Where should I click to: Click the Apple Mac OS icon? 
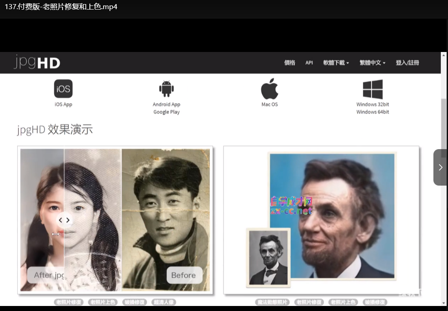click(270, 88)
